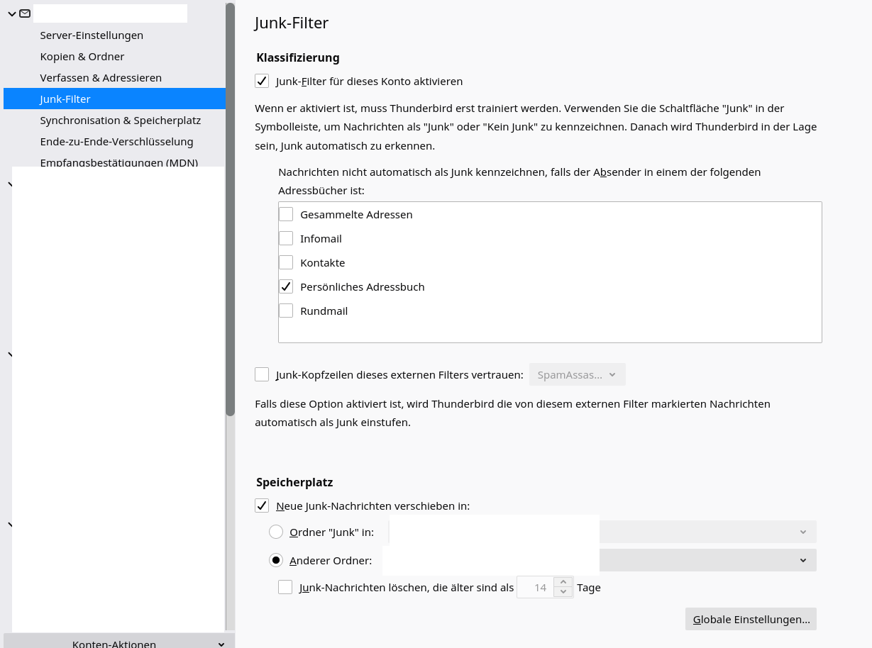Check the Gesammelte Adressen address book
The height and width of the screenshot is (648, 872).
pos(286,215)
